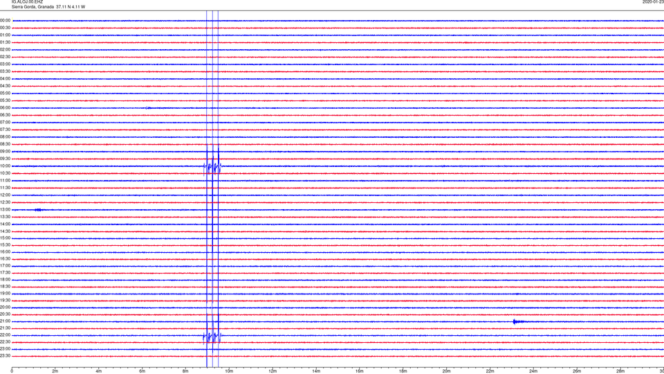Click the 12m axis tick label
The image size is (664, 374).
(273, 371)
